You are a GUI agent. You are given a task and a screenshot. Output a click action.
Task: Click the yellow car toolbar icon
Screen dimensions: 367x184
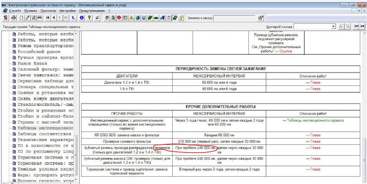pos(40,18)
